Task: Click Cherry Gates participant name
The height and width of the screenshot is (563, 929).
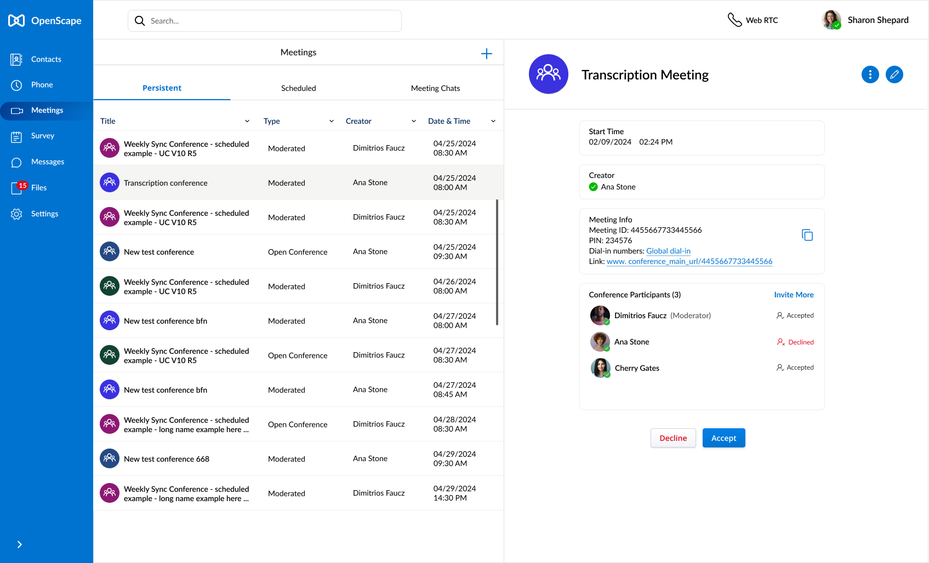Action: 637,368
